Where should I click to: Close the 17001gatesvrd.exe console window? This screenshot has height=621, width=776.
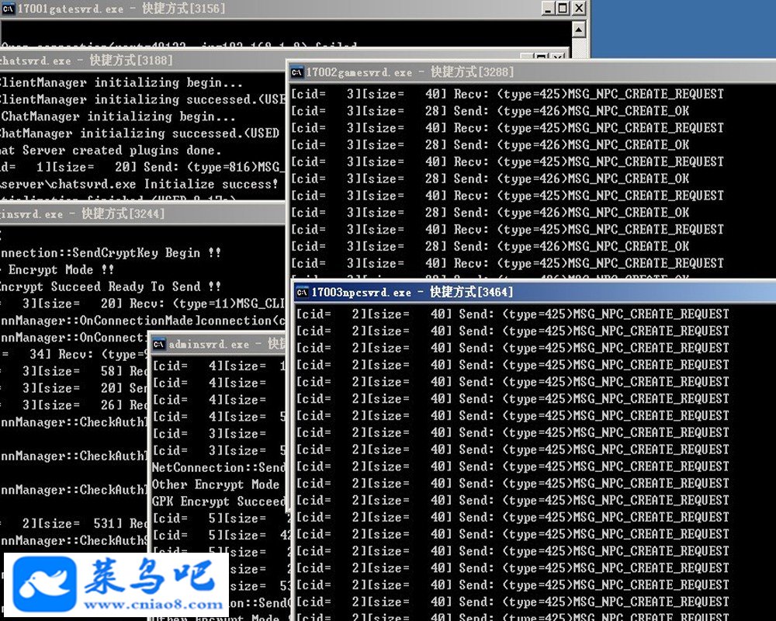579,9
